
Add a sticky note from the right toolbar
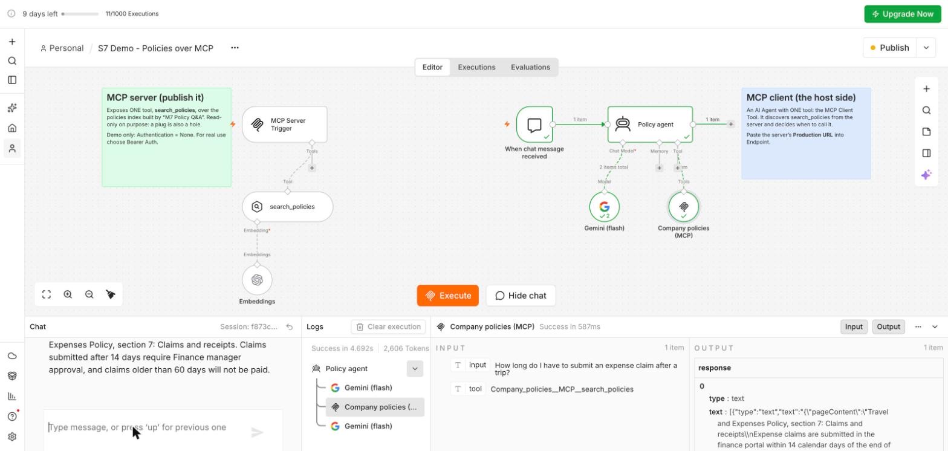click(x=926, y=132)
